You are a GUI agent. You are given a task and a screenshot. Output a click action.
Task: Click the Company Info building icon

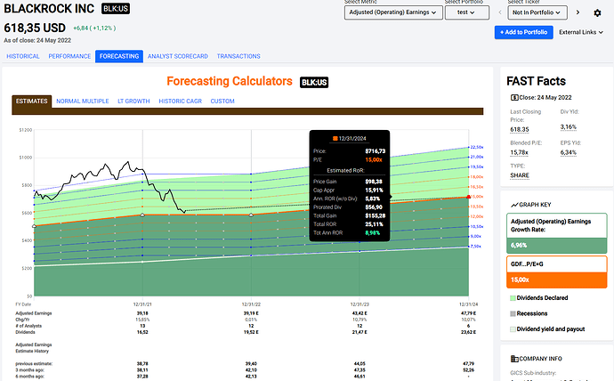click(514, 359)
